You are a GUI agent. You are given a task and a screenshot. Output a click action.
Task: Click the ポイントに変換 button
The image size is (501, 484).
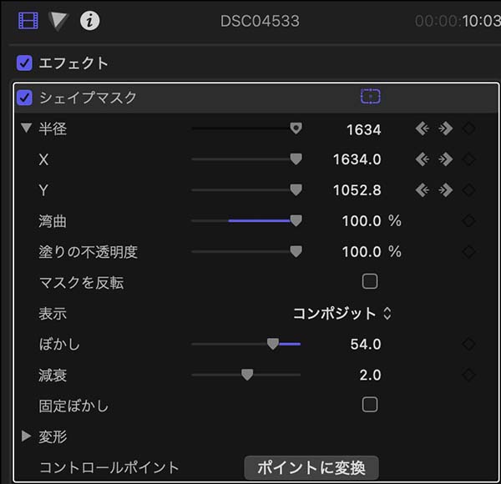[x=311, y=467]
